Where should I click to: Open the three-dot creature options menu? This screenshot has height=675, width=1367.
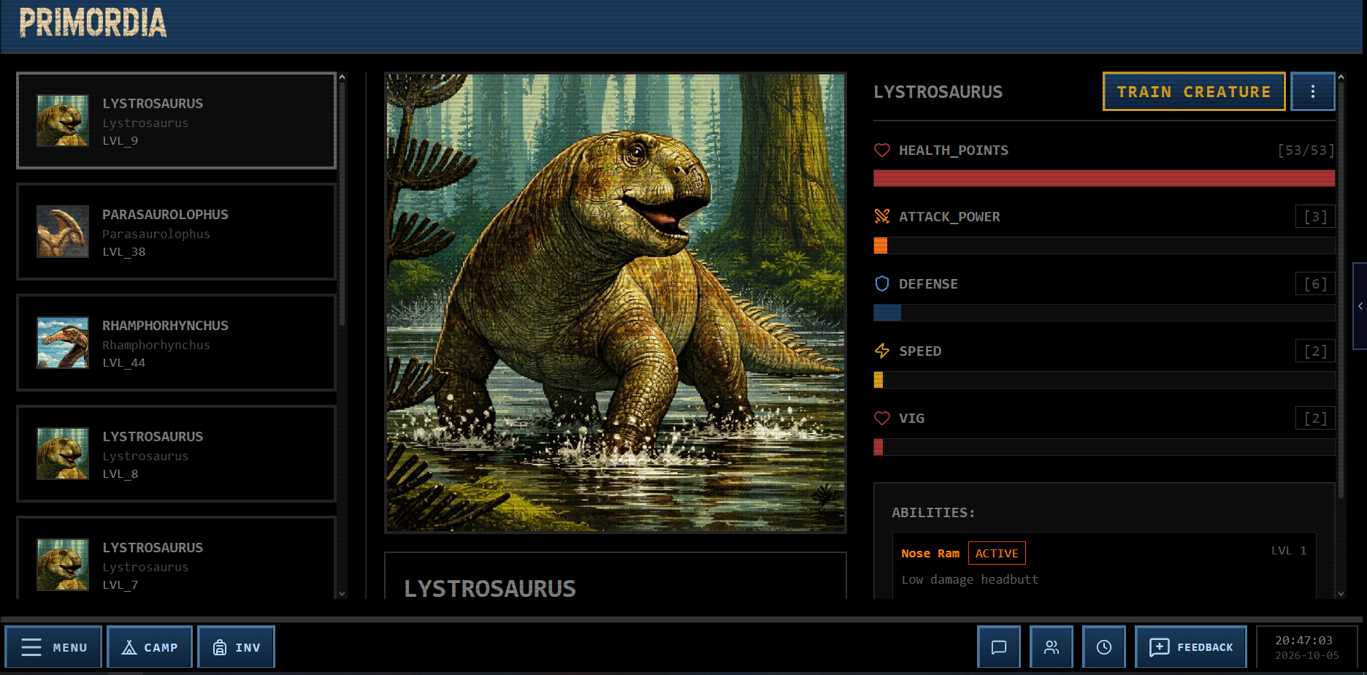(x=1312, y=91)
